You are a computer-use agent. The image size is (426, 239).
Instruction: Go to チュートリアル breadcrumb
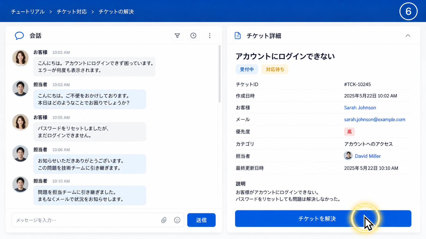click(x=28, y=12)
